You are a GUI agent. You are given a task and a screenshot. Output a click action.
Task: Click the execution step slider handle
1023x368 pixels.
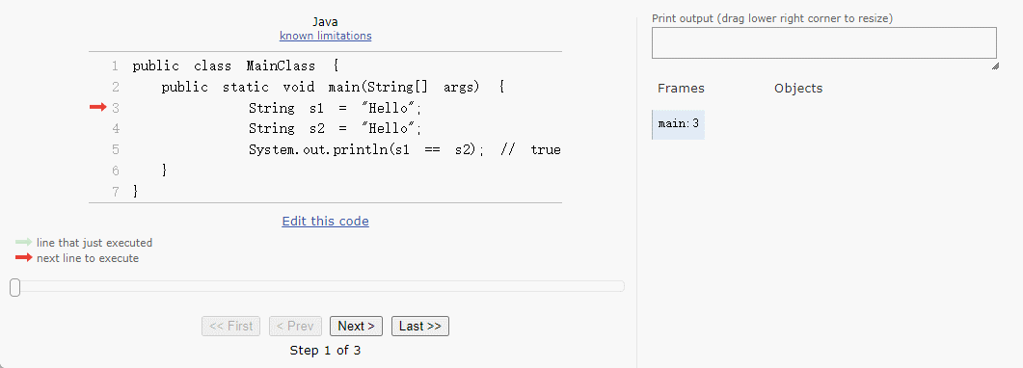coord(15,287)
